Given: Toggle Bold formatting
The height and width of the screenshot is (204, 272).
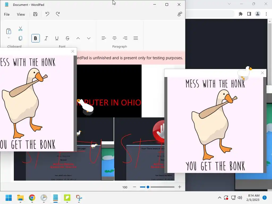Looking at the screenshot, I should (35, 38).
